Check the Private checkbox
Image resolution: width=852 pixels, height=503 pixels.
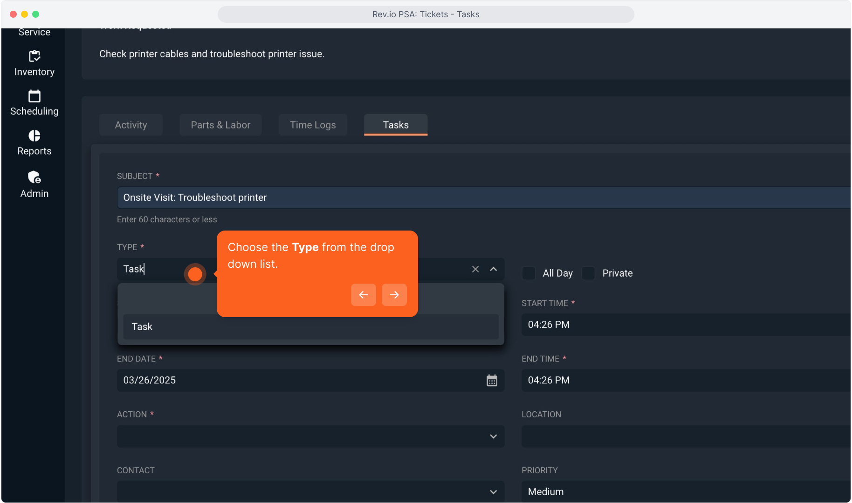(588, 273)
